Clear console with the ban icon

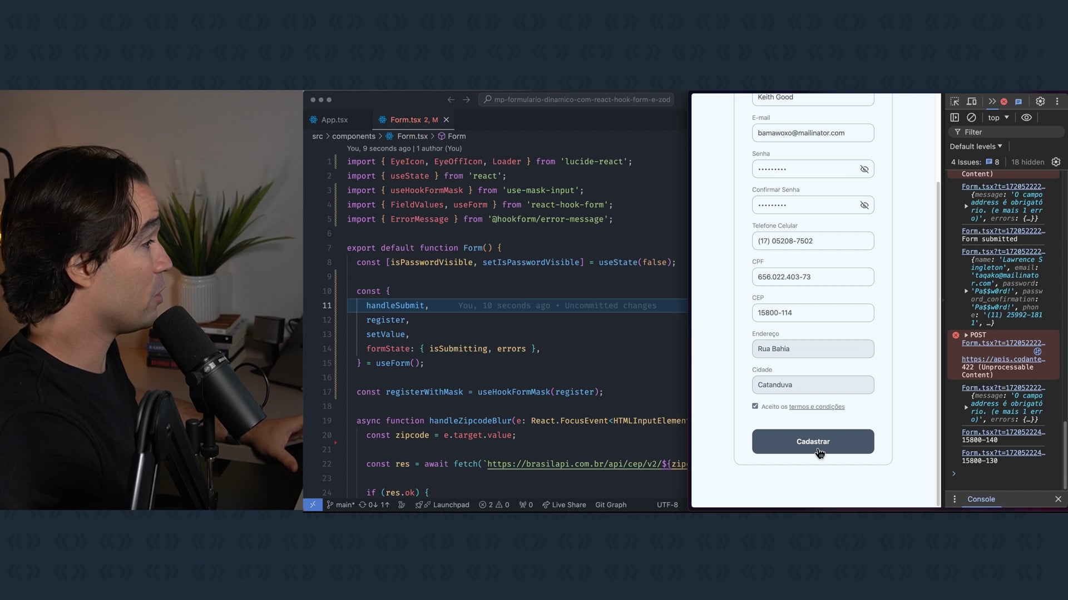coord(971,118)
